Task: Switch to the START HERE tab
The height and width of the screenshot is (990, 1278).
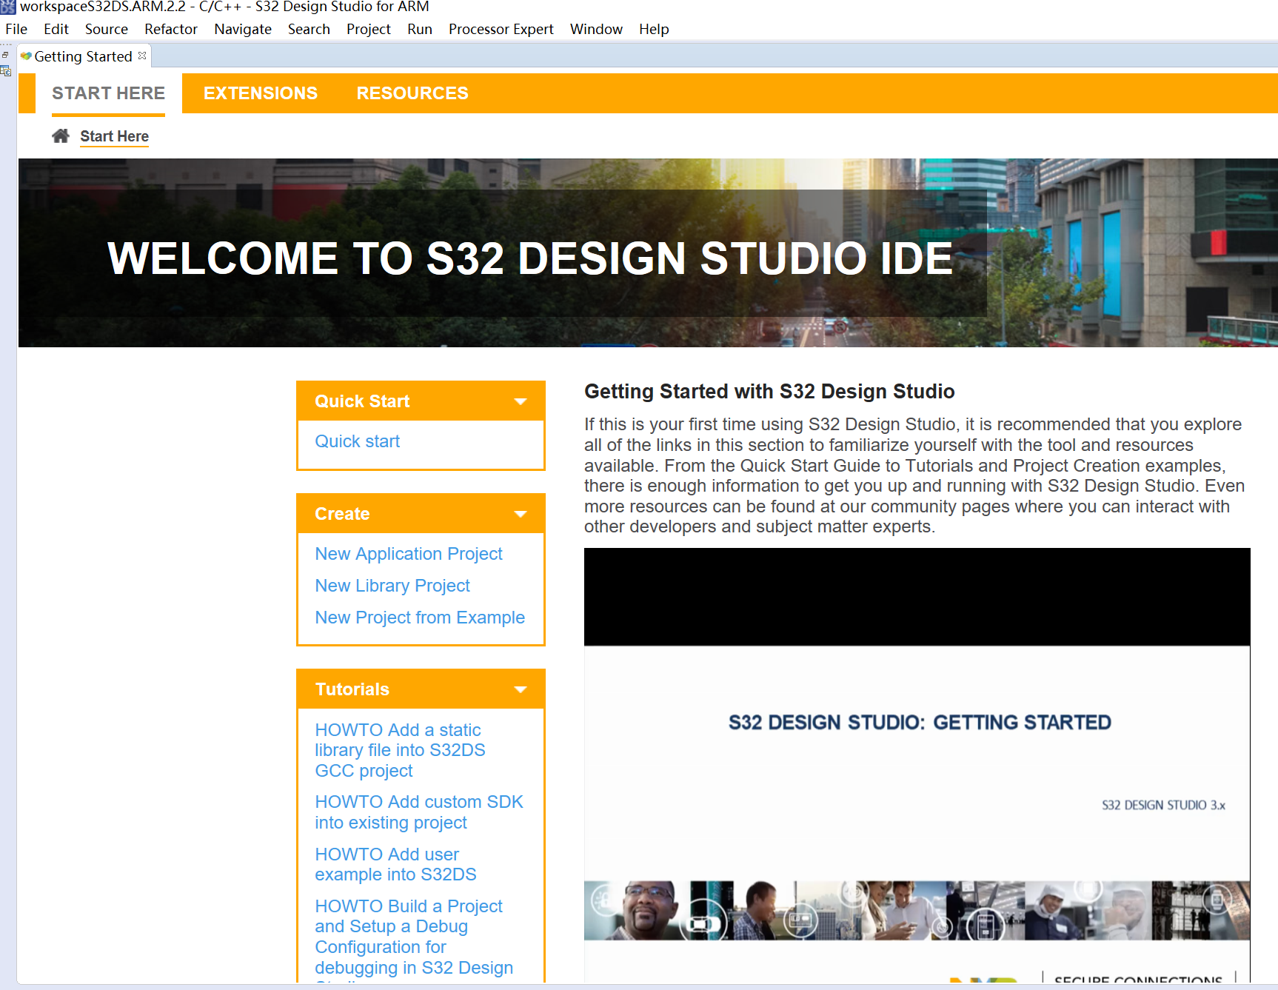Action: 109,93
